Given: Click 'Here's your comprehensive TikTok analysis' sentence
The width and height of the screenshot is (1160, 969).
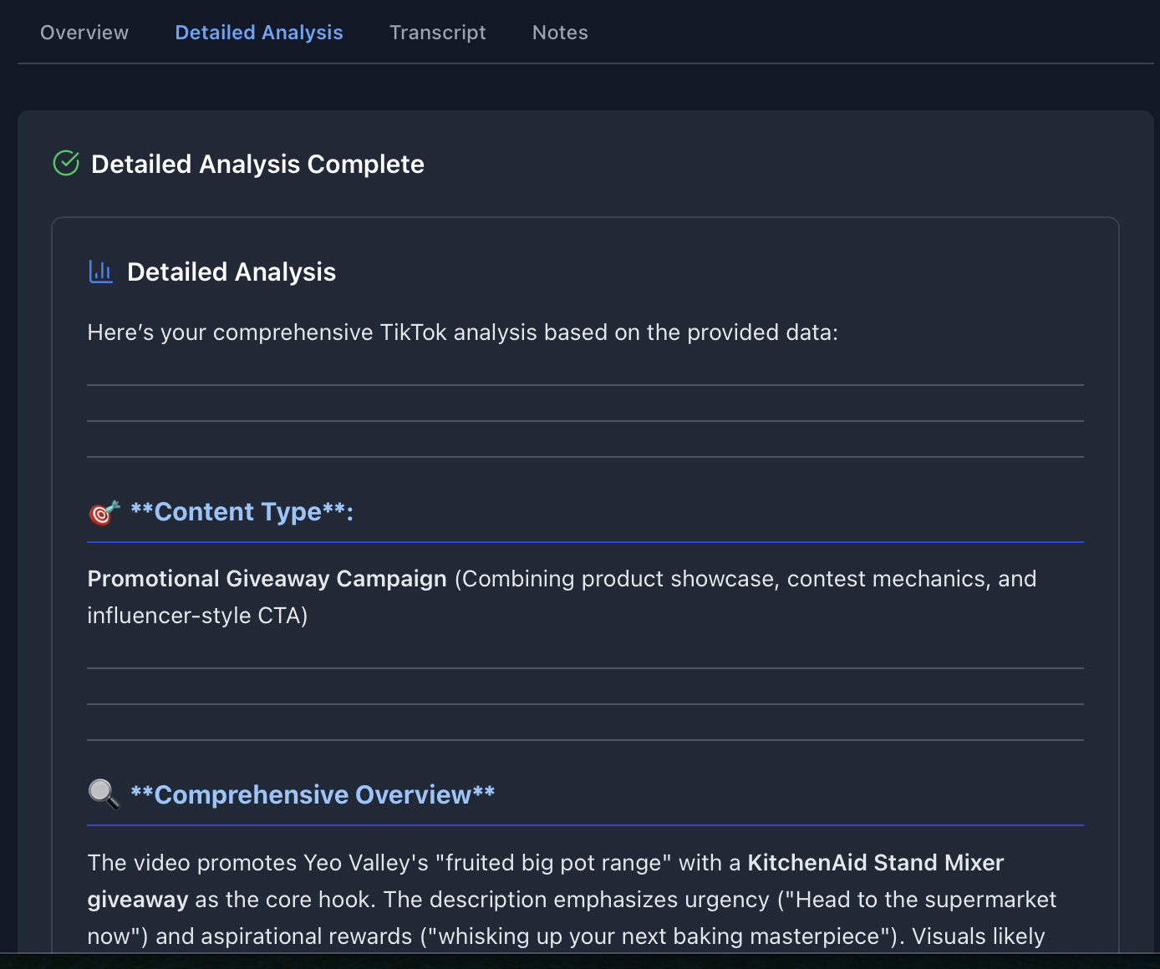Looking at the screenshot, I should point(463,332).
